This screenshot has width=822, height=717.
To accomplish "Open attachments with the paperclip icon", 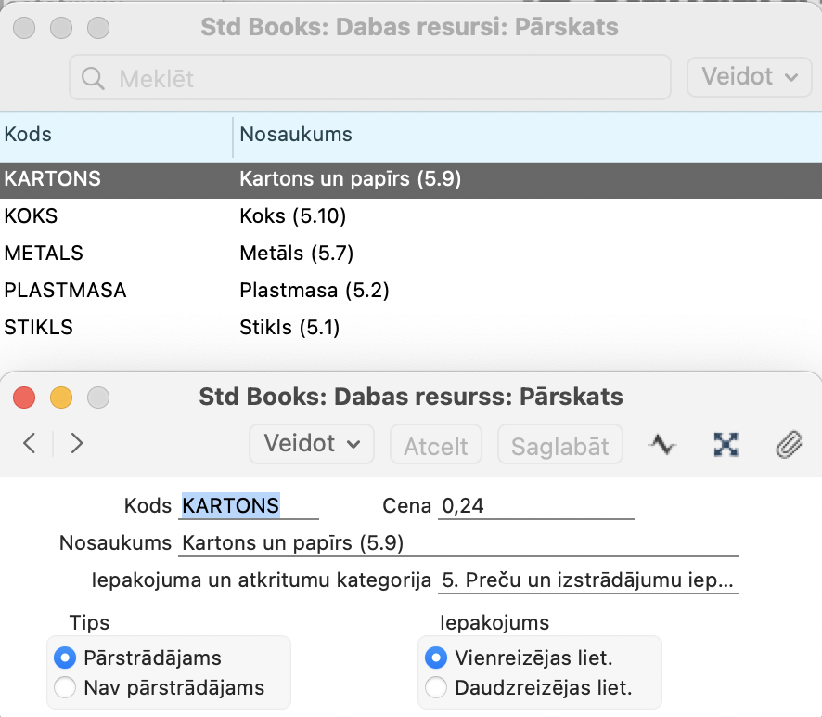I will [789, 445].
